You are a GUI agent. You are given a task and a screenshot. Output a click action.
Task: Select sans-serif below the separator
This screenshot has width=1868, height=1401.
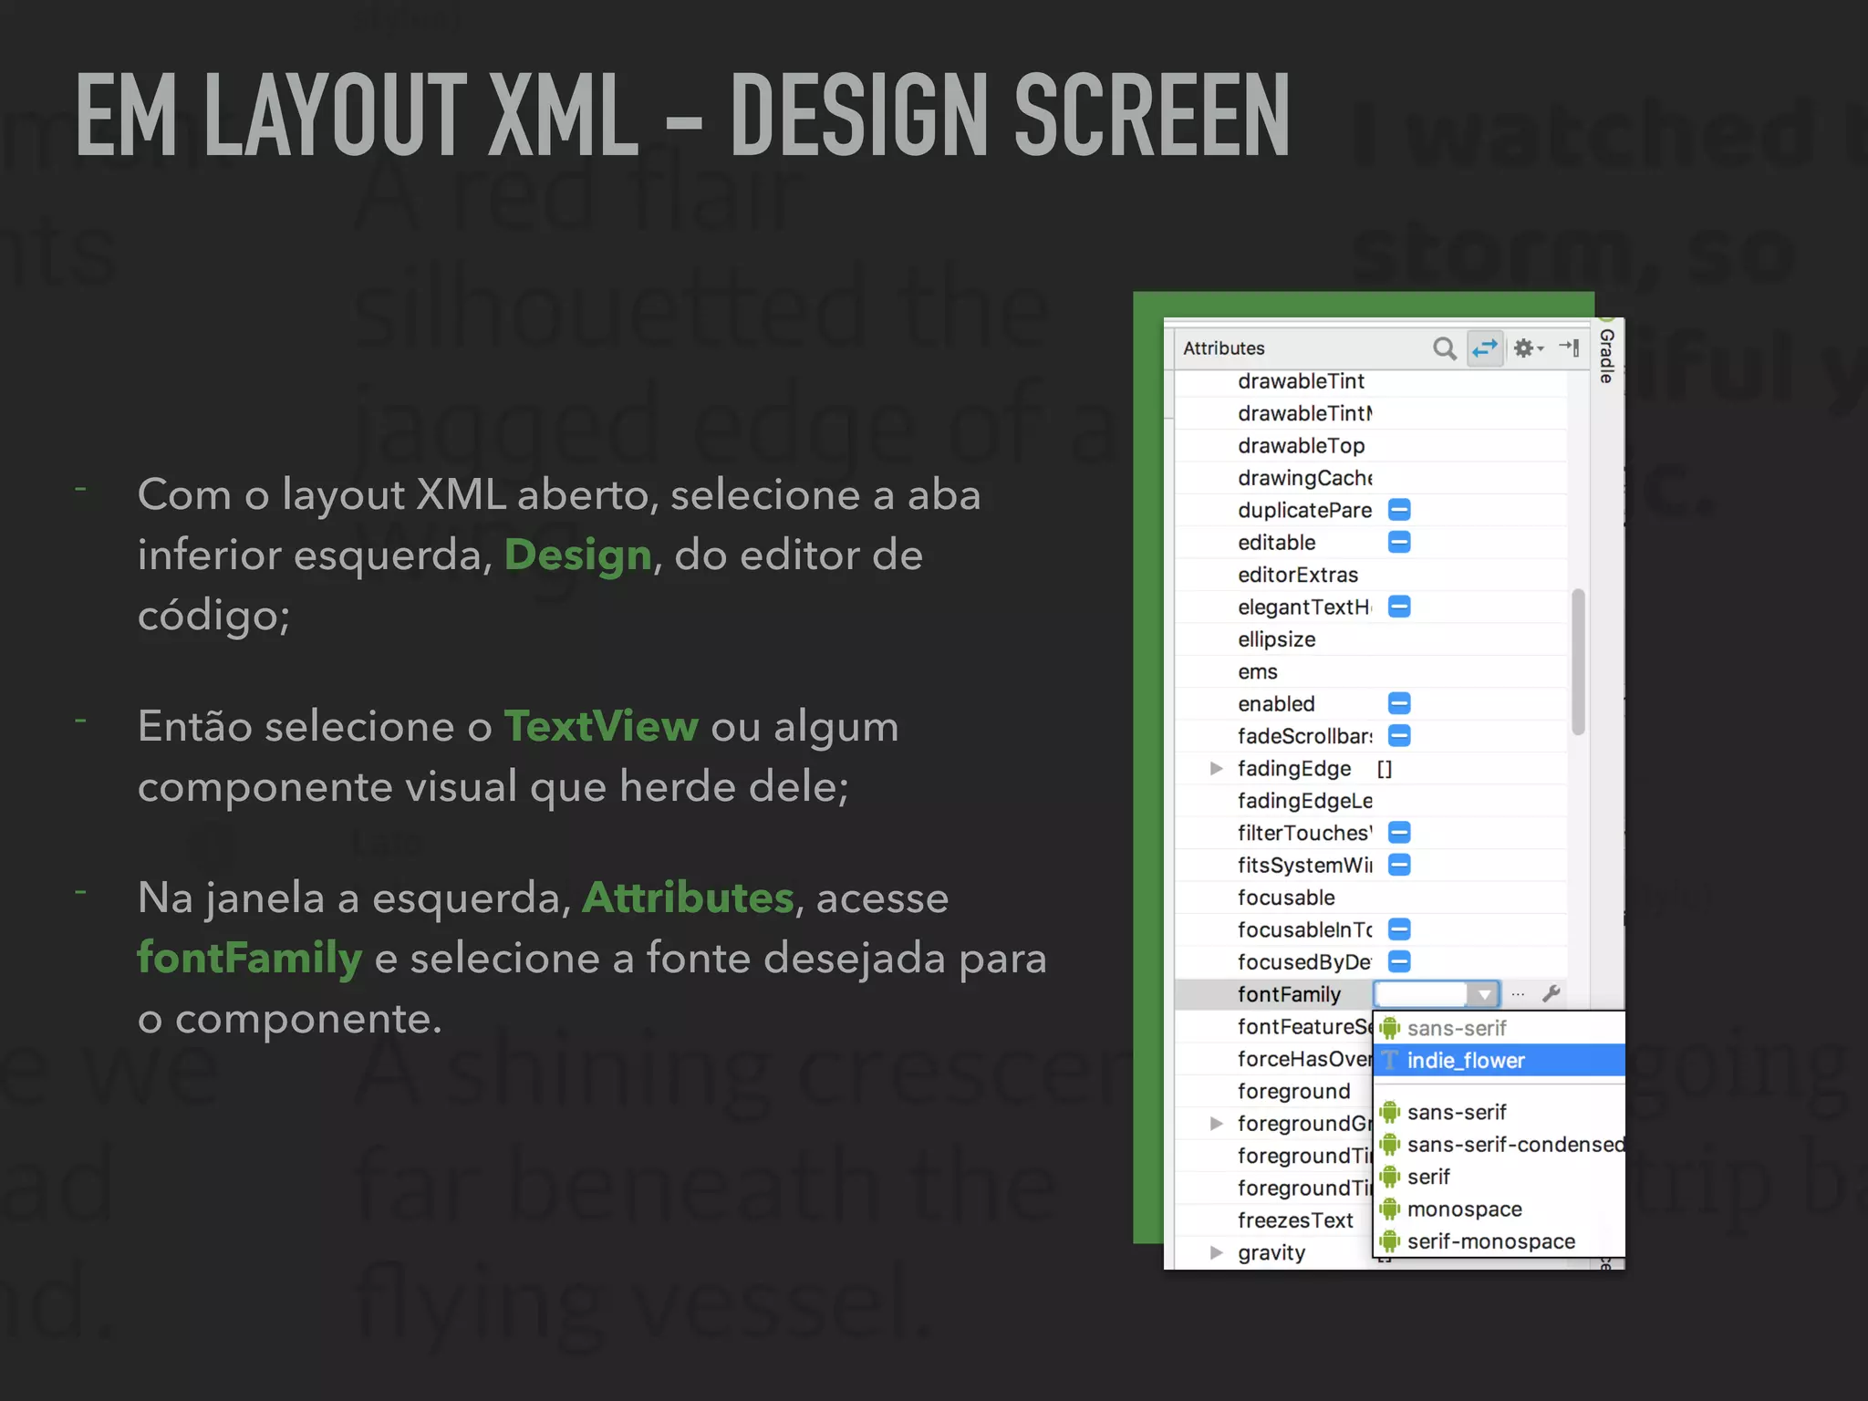1500,1112
